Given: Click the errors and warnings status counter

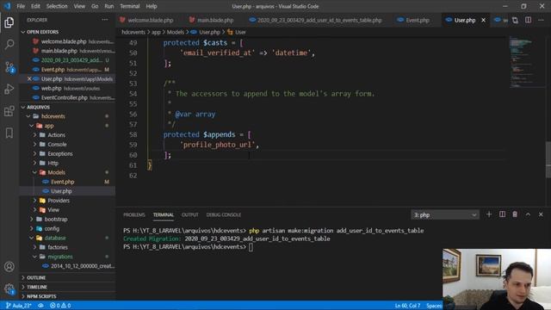Looking at the screenshot, I should [x=60, y=306].
